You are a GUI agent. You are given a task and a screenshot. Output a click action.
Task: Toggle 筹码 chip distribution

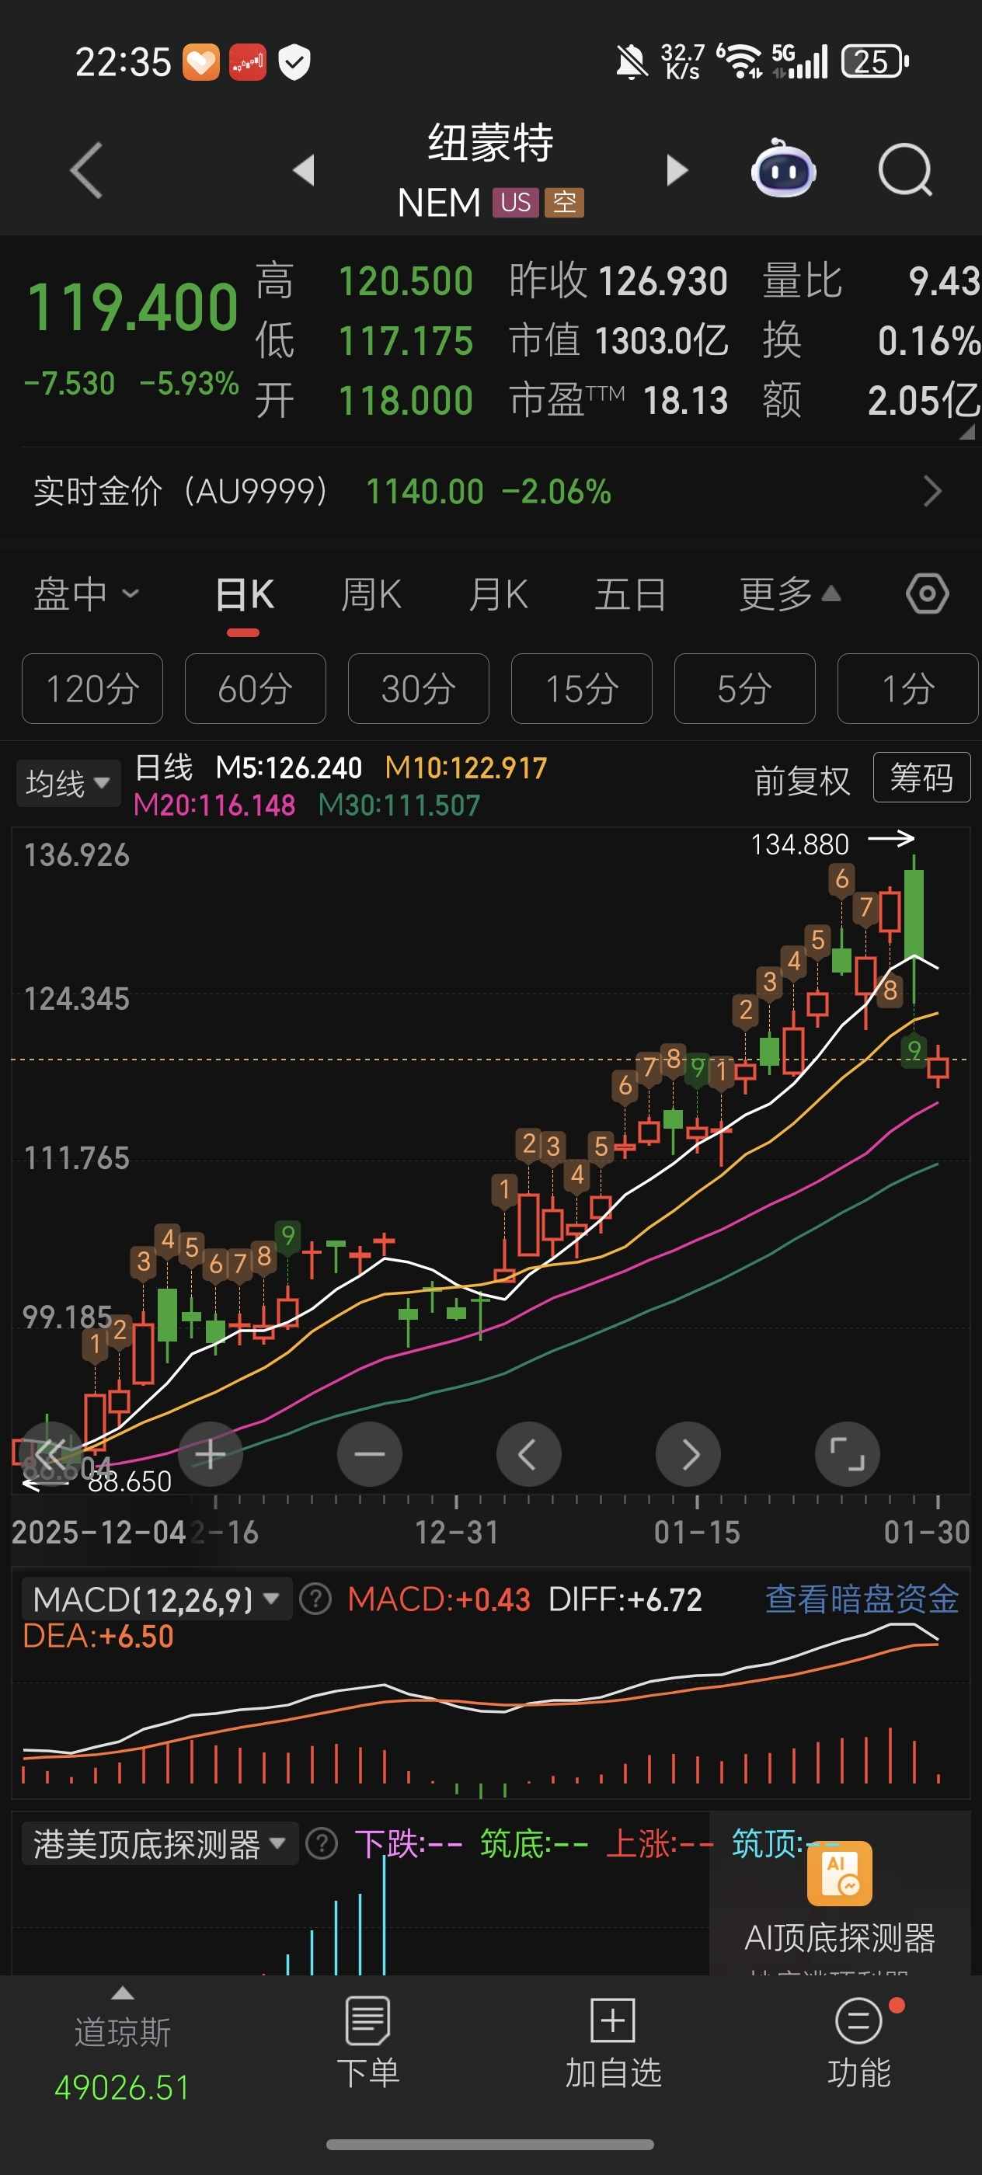tap(921, 777)
